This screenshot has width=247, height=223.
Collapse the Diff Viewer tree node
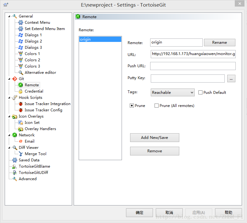pos(9,148)
